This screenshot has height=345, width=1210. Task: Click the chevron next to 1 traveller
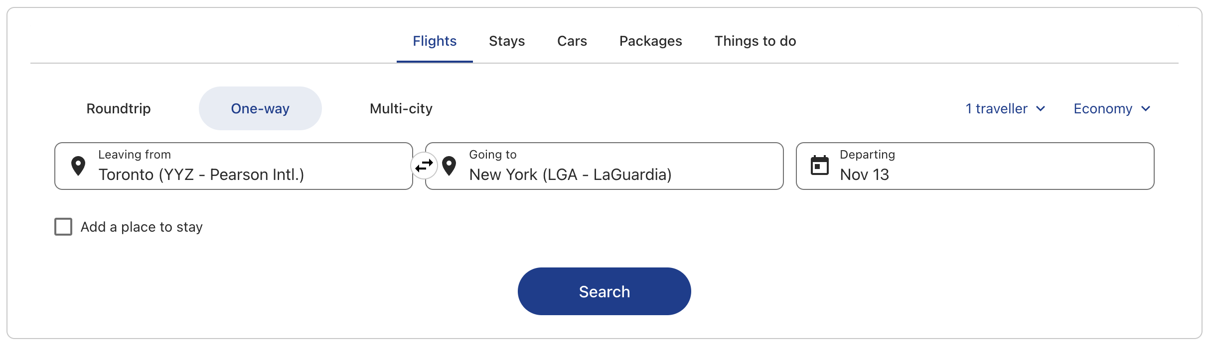(x=1041, y=109)
